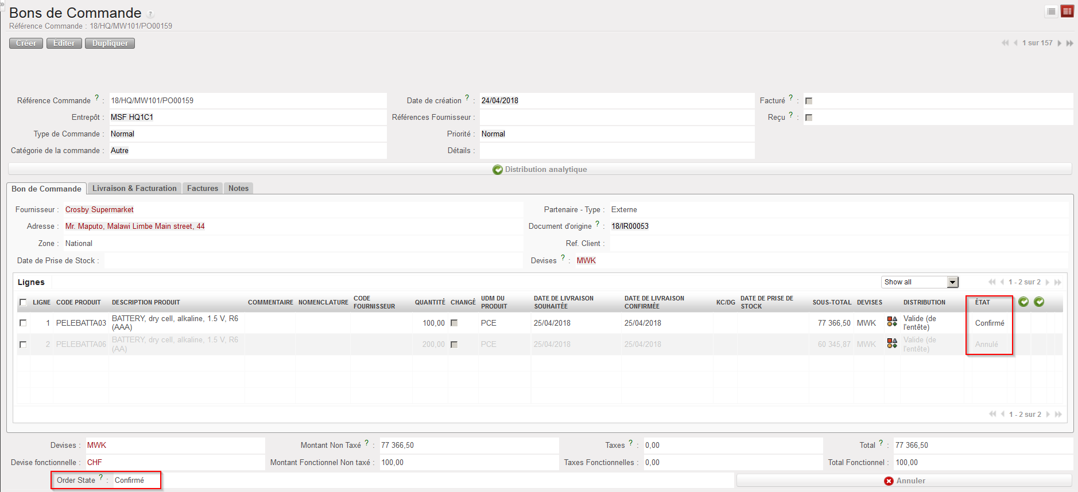Tick the checkbox for line 2

[x=23, y=345]
